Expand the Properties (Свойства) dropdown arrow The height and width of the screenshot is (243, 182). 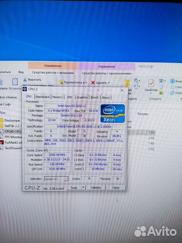[151, 93]
